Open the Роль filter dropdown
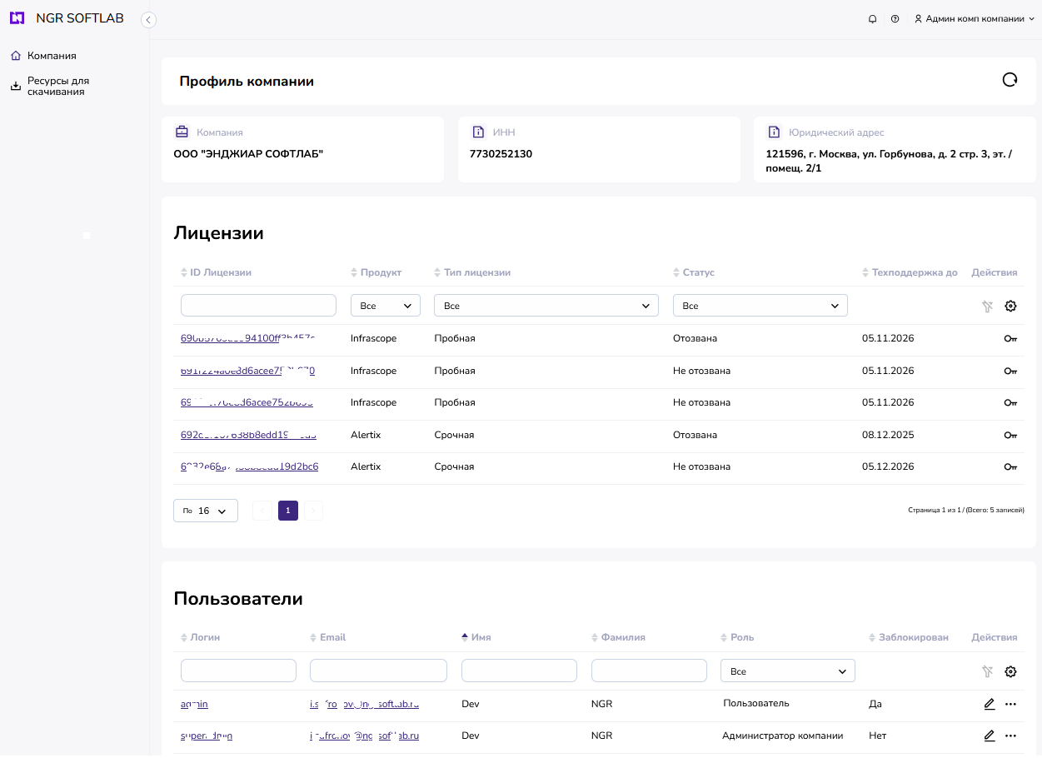 coord(788,671)
